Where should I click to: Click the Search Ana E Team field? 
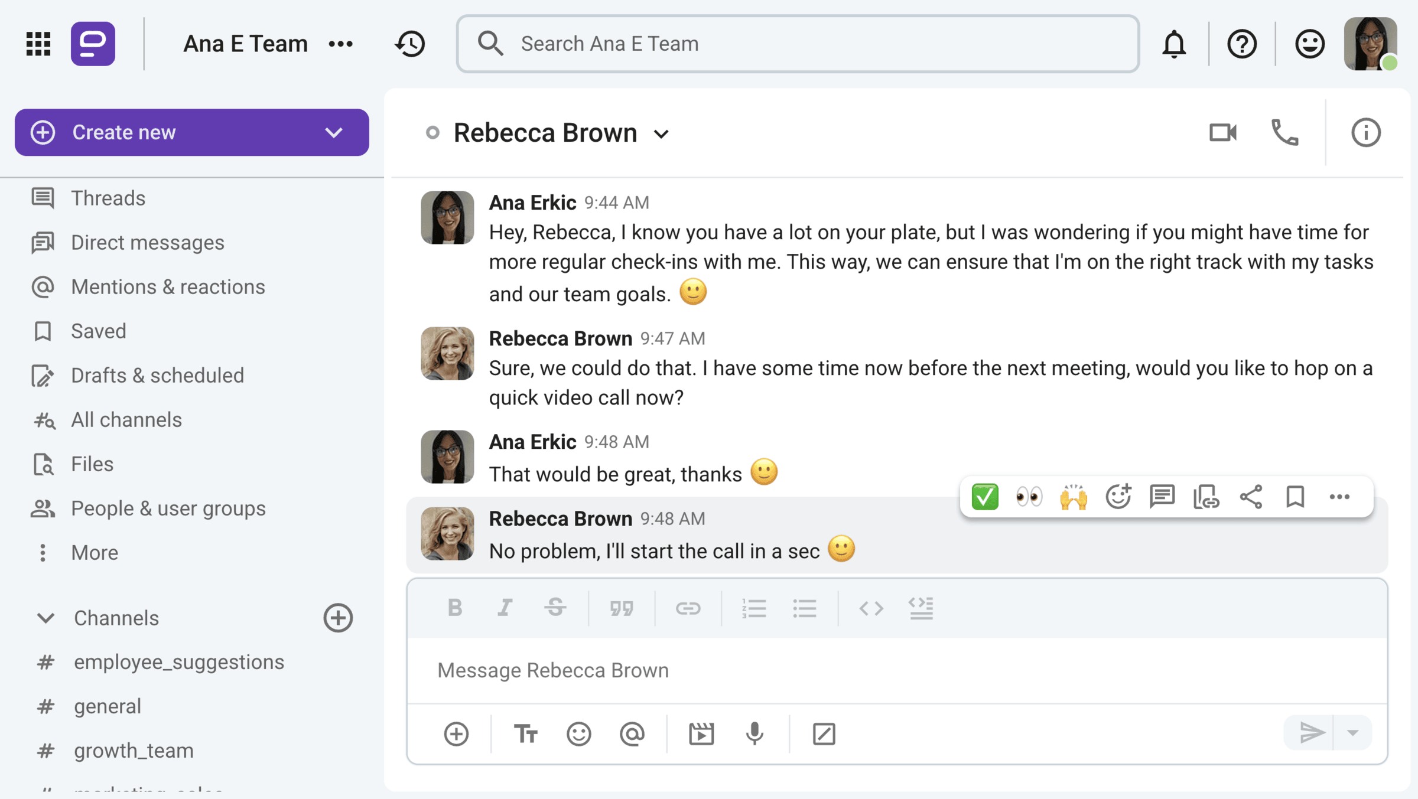(x=798, y=44)
